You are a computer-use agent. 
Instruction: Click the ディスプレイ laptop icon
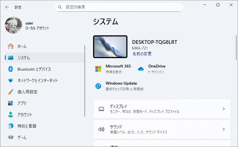[101, 109]
